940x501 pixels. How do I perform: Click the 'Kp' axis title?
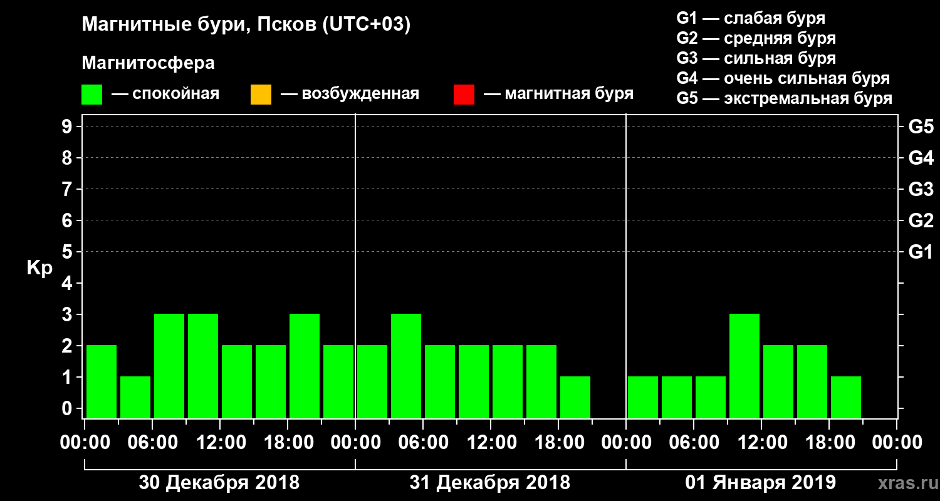[x=39, y=268]
